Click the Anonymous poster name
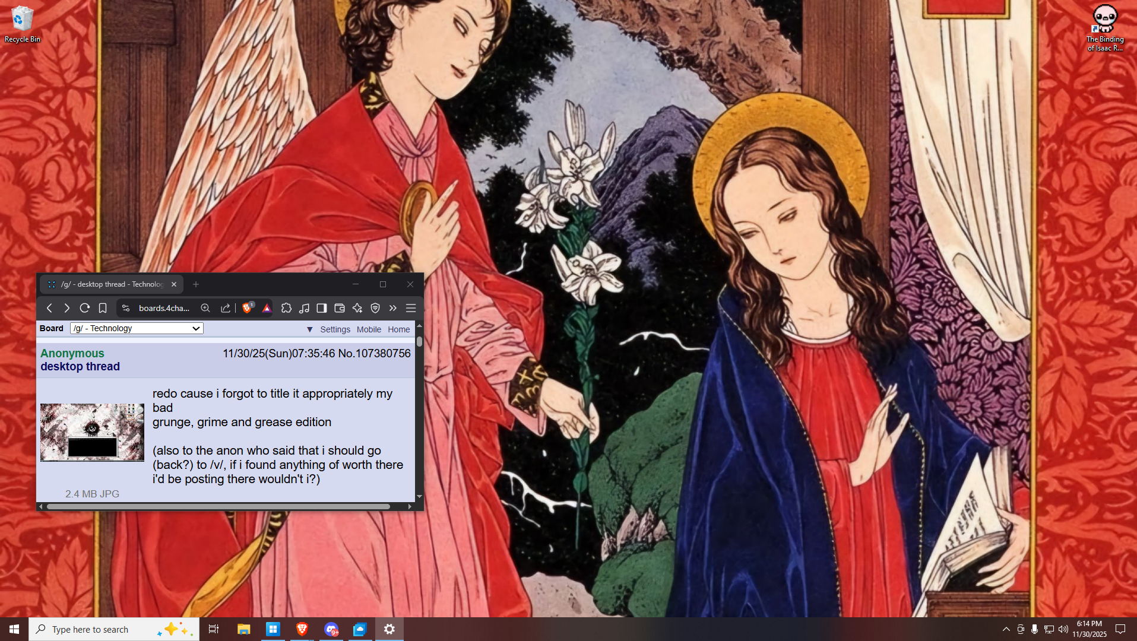 (x=72, y=353)
